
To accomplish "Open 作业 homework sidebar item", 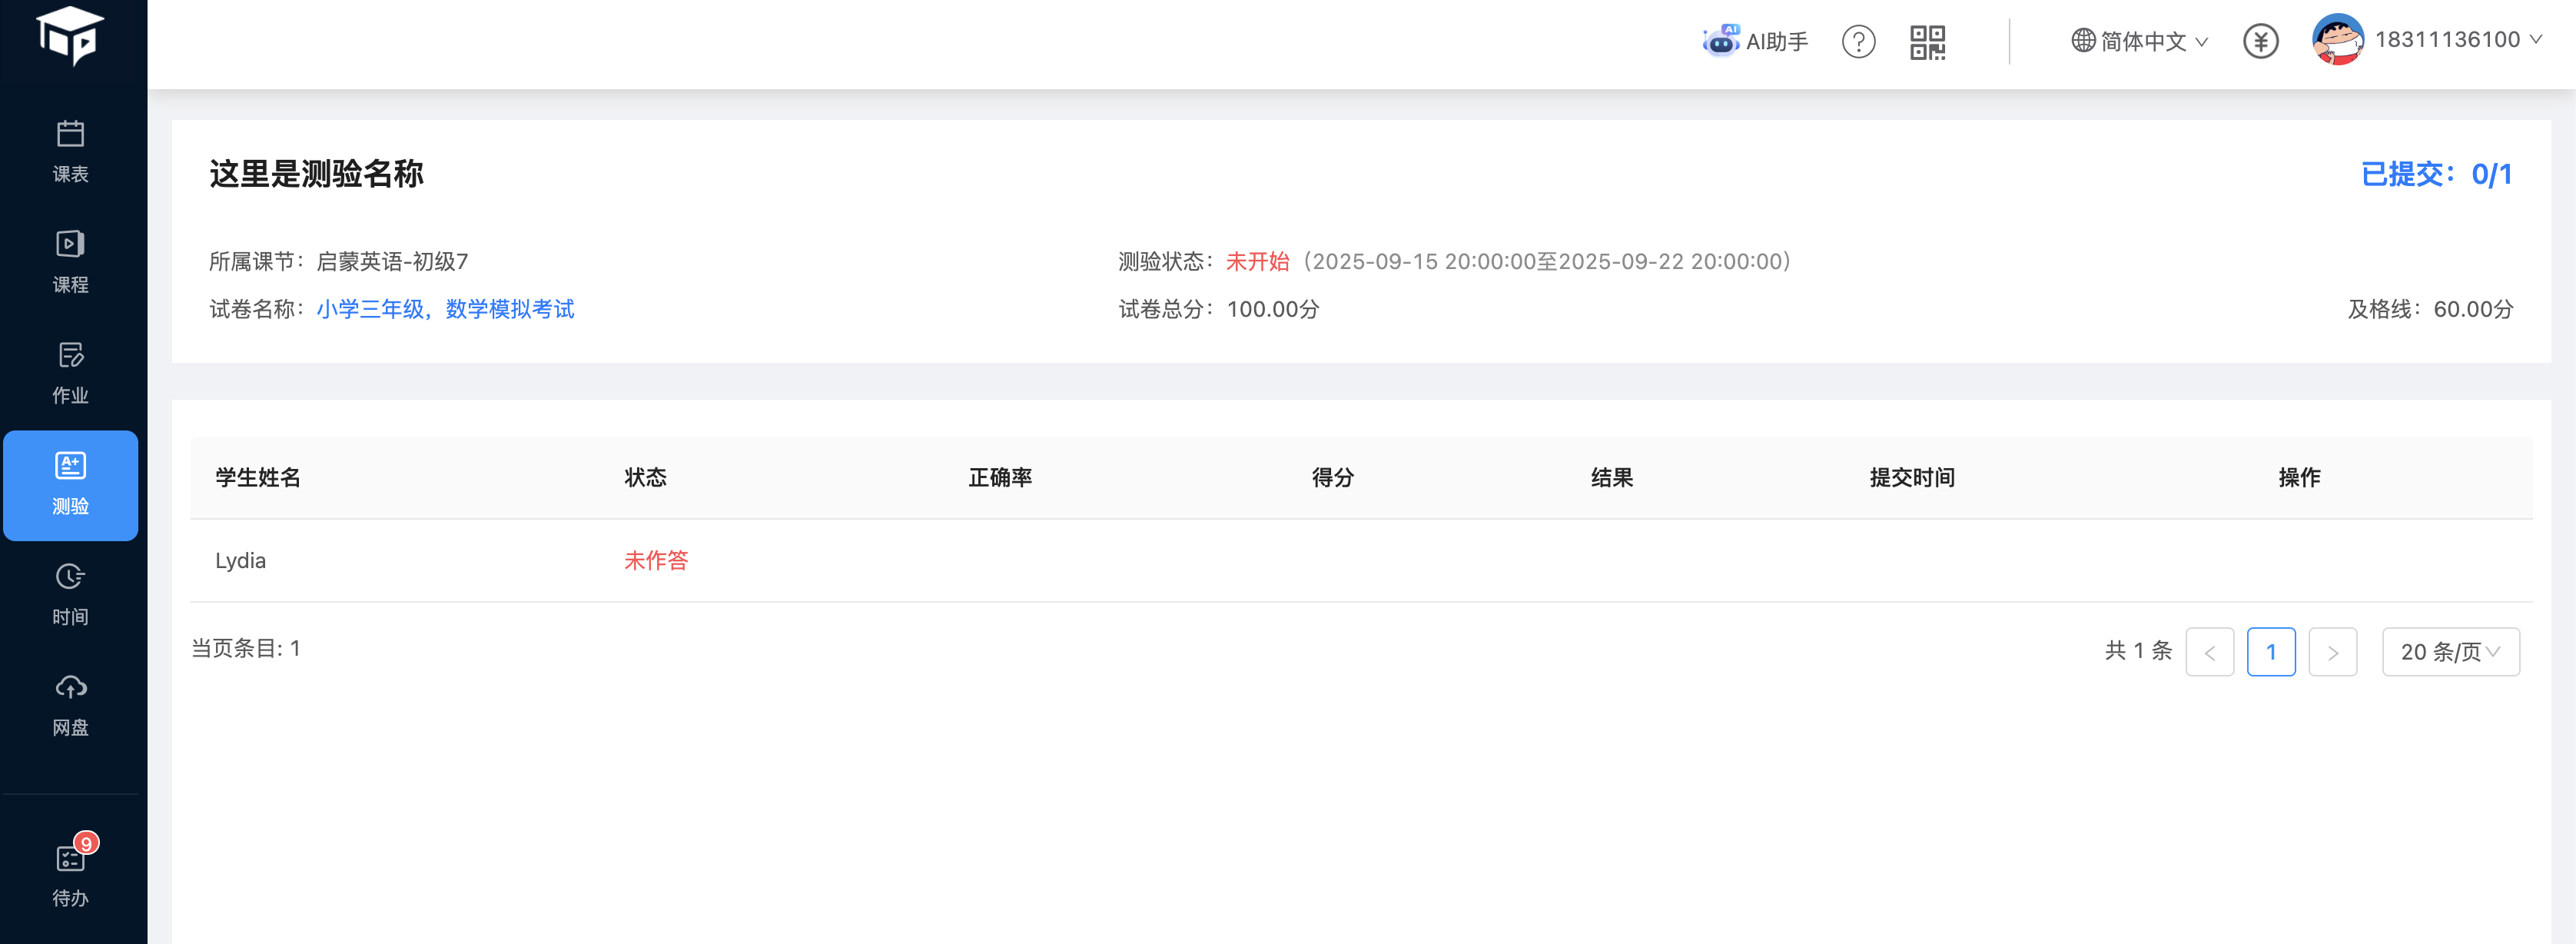I will 70,373.
